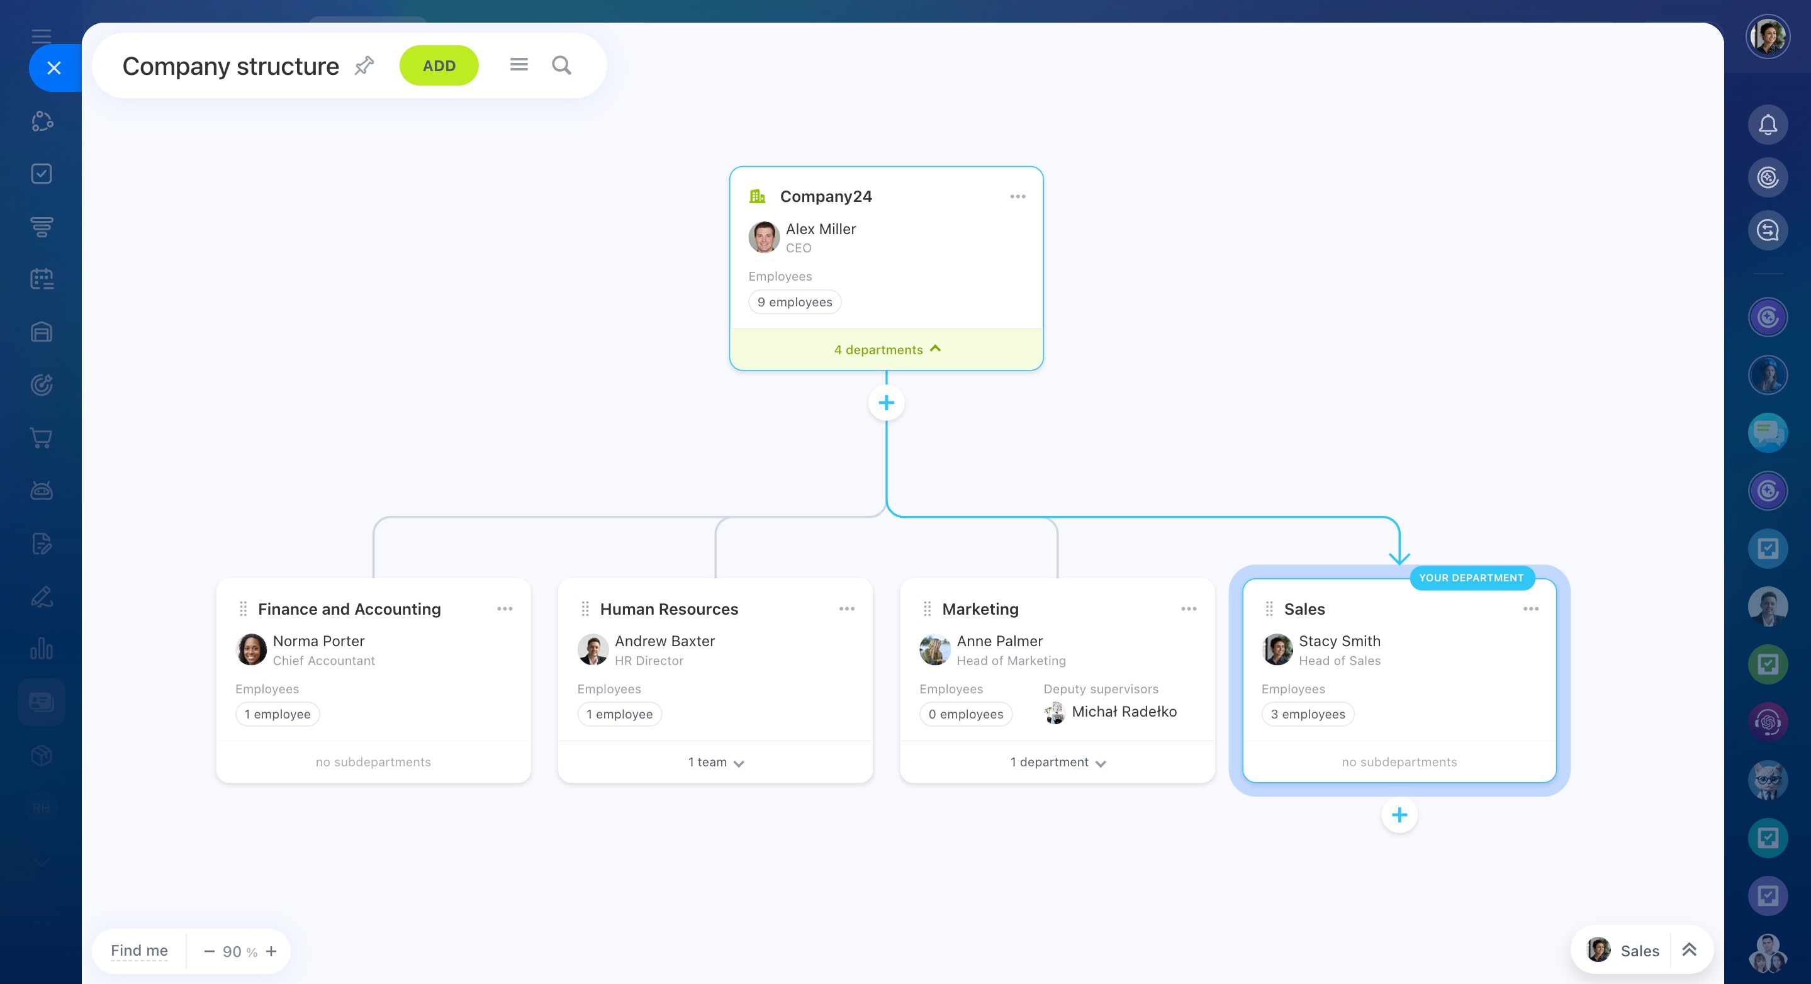Open the list view hamburger icon
This screenshot has height=984, width=1811.
[x=519, y=65]
